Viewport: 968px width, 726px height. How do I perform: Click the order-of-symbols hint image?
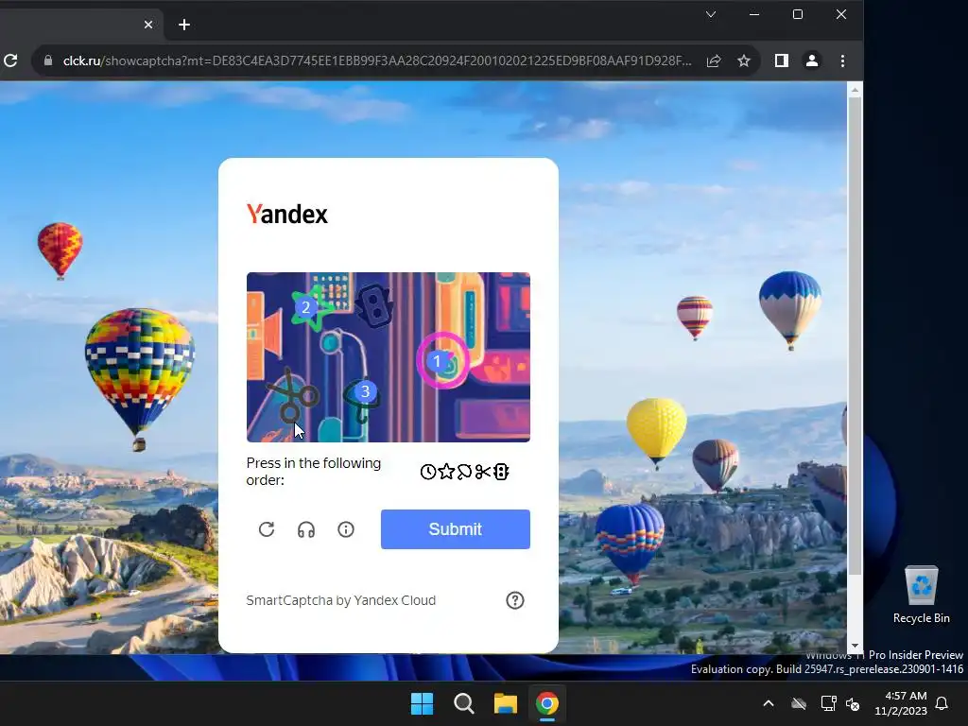click(465, 472)
